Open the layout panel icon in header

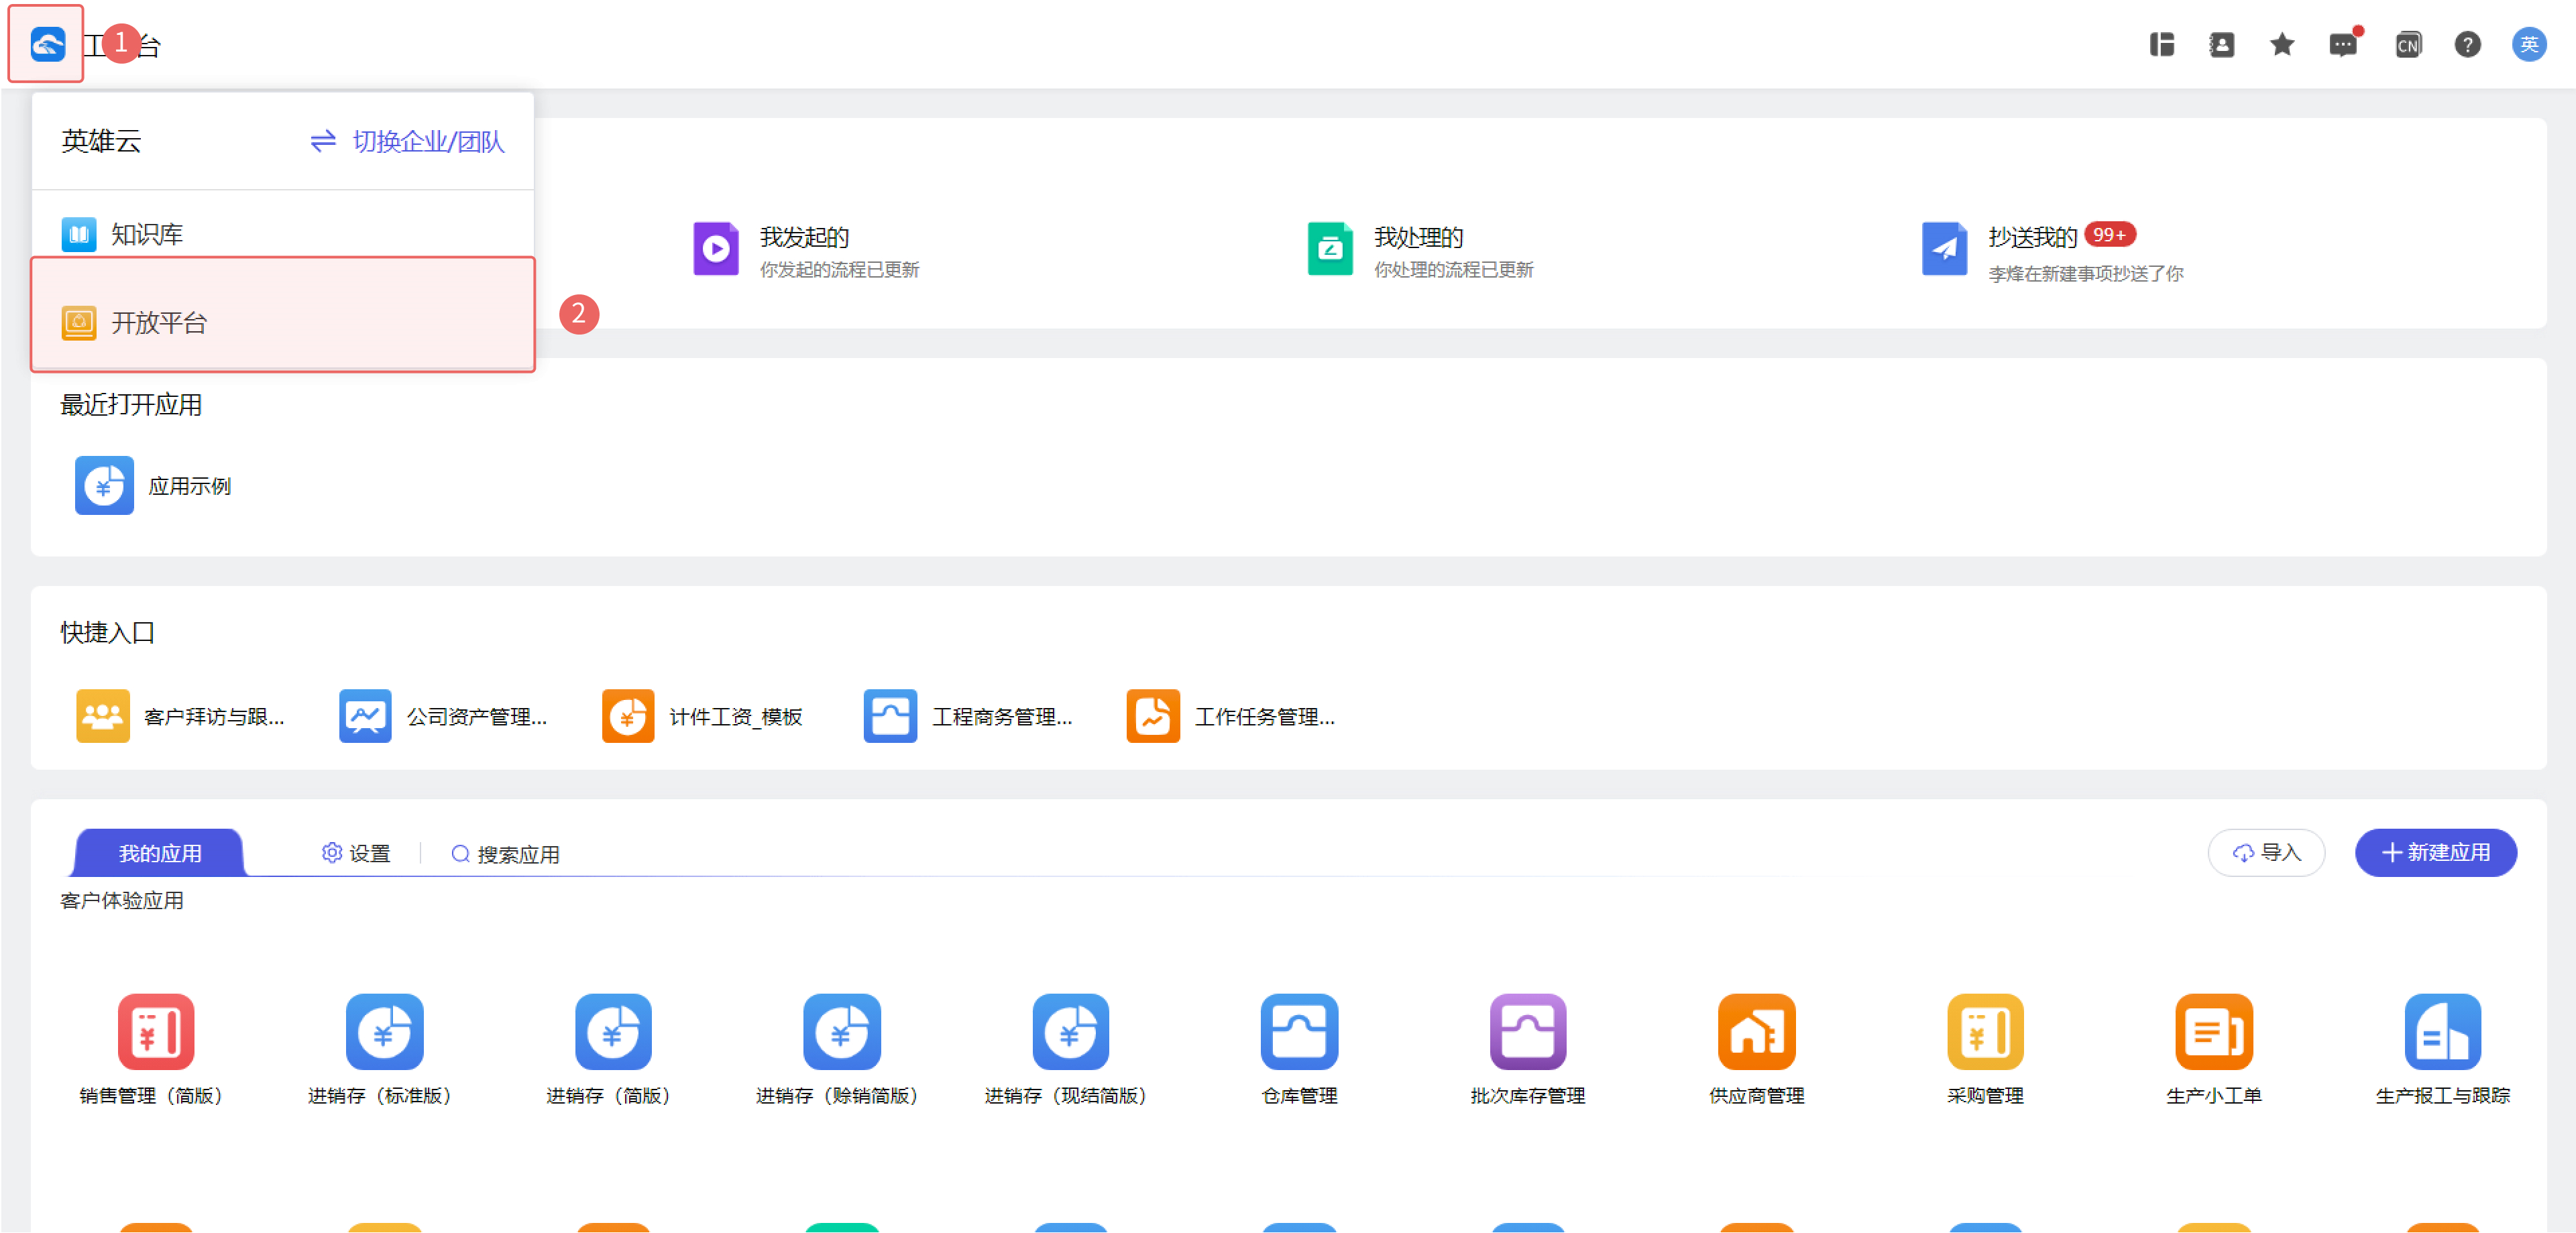click(2162, 45)
